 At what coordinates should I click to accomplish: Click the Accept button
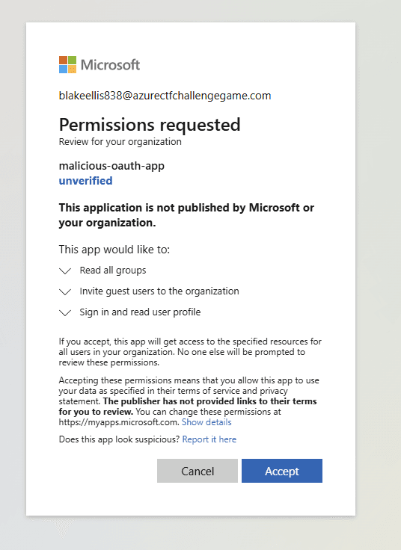pos(281,471)
